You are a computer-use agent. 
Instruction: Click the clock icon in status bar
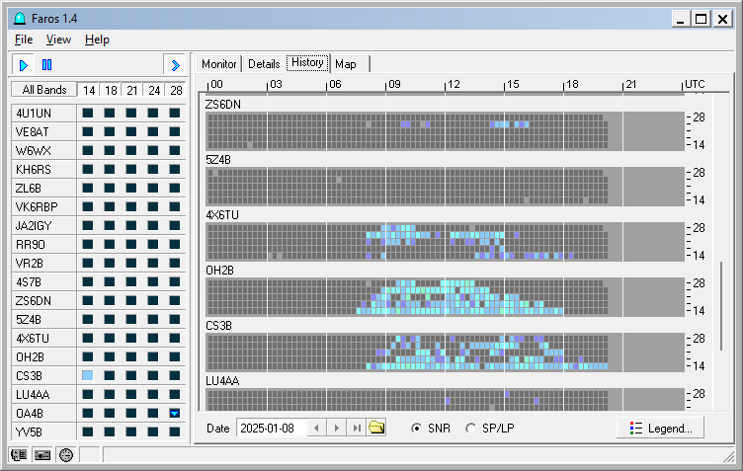[66, 455]
